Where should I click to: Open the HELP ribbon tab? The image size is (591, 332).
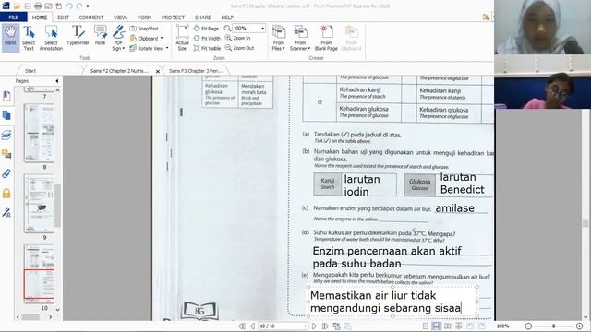[227, 18]
